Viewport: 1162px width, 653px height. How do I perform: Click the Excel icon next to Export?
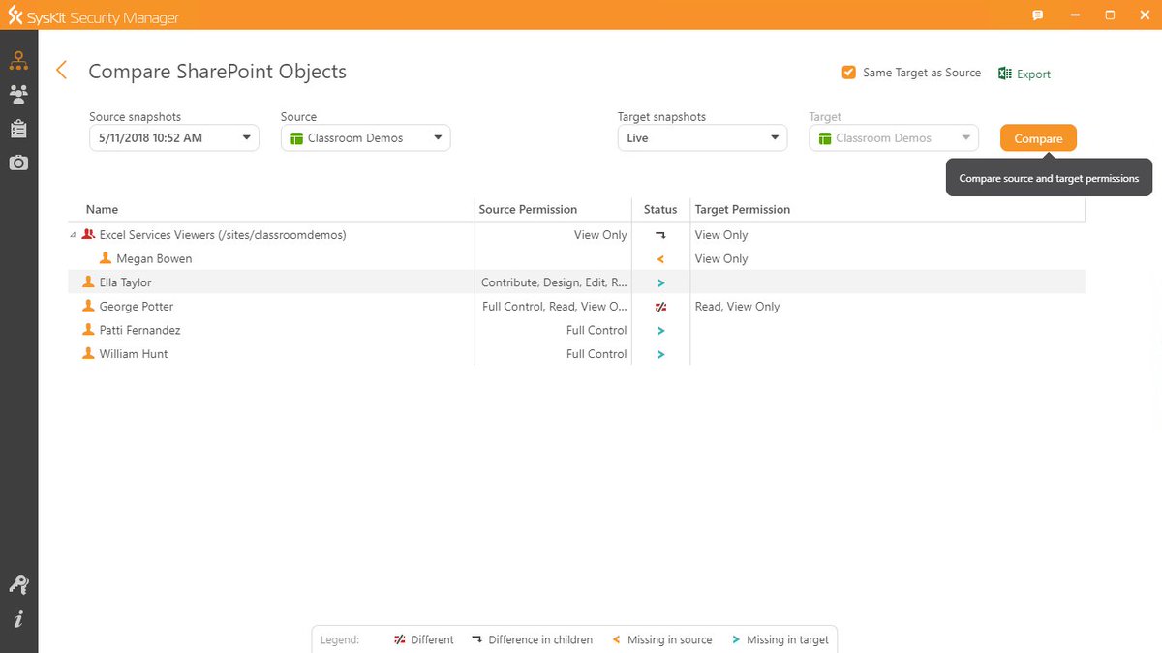pos(1005,74)
